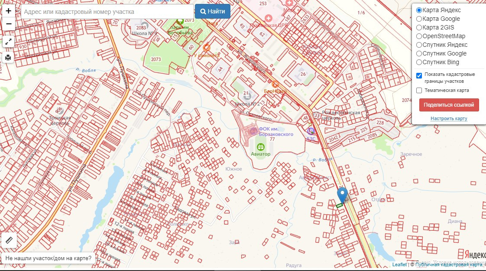Uncheck Показать кадастровые границы участков
The width and height of the screenshot is (486, 271).
tap(419, 75)
